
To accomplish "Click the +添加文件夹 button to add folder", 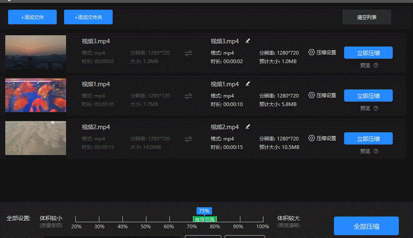I will pyautogui.click(x=88, y=17).
